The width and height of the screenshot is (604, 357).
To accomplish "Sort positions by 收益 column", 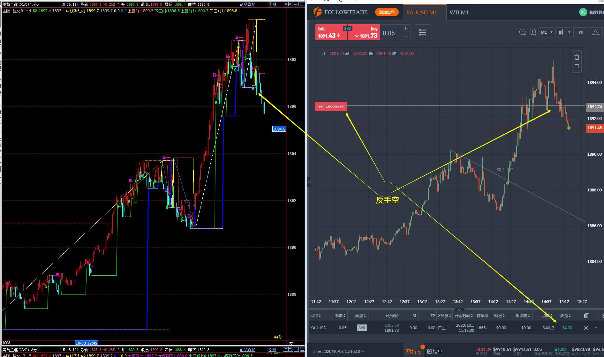I will click(x=566, y=316).
